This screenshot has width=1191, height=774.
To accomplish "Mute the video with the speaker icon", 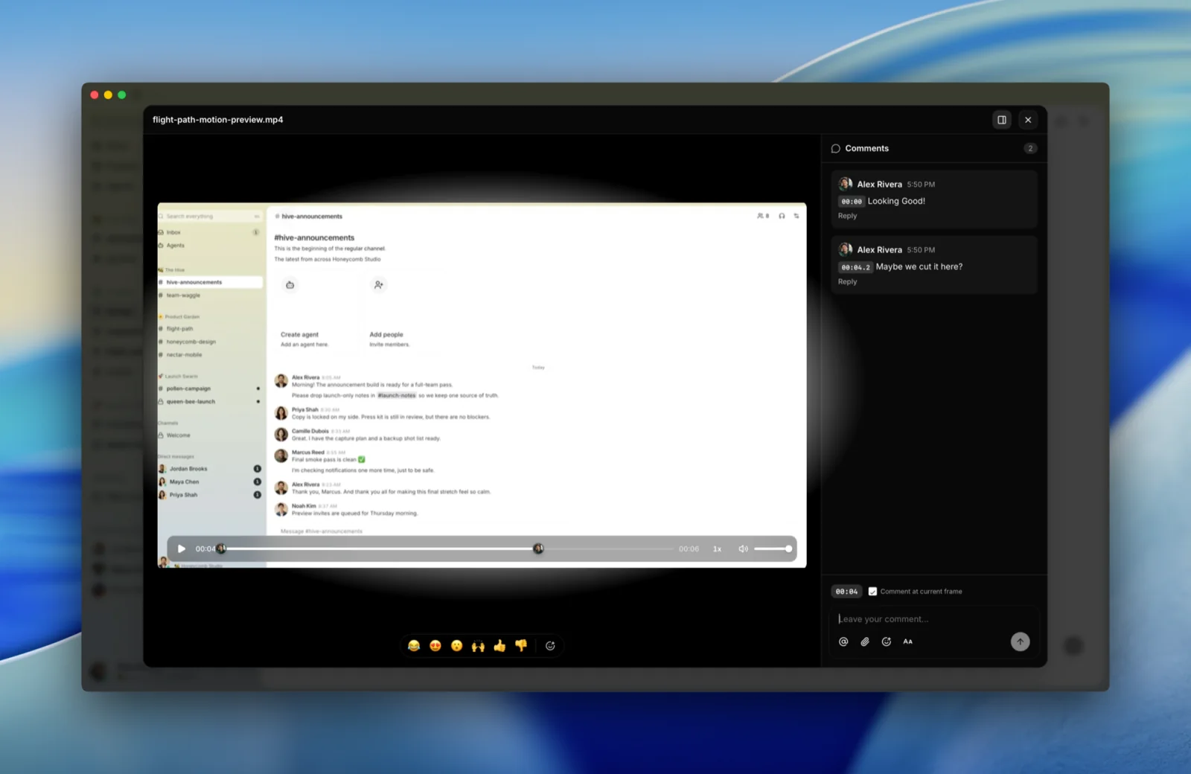I will click(743, 548).
